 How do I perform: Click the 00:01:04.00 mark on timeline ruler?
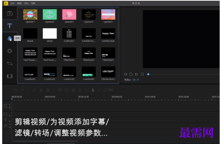150,97
